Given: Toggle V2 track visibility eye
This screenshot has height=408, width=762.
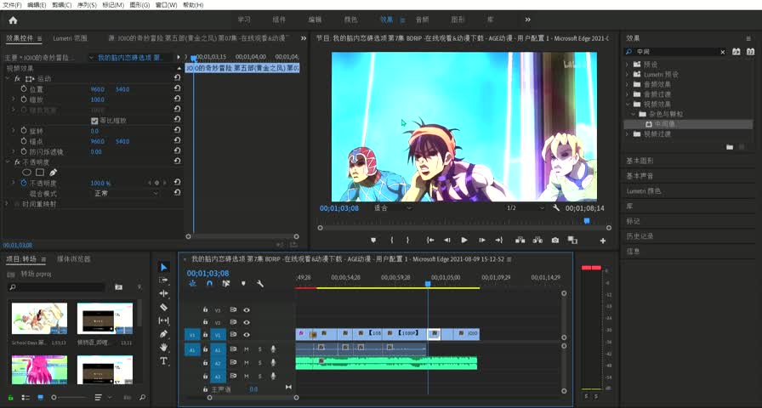Looking at the screenshot, I should point(247,322).
